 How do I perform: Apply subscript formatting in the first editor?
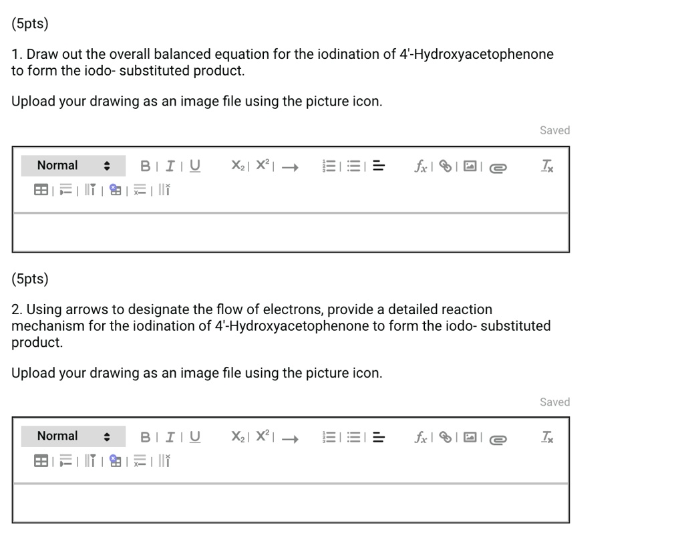pyautogui.click(x=237, y=166)
